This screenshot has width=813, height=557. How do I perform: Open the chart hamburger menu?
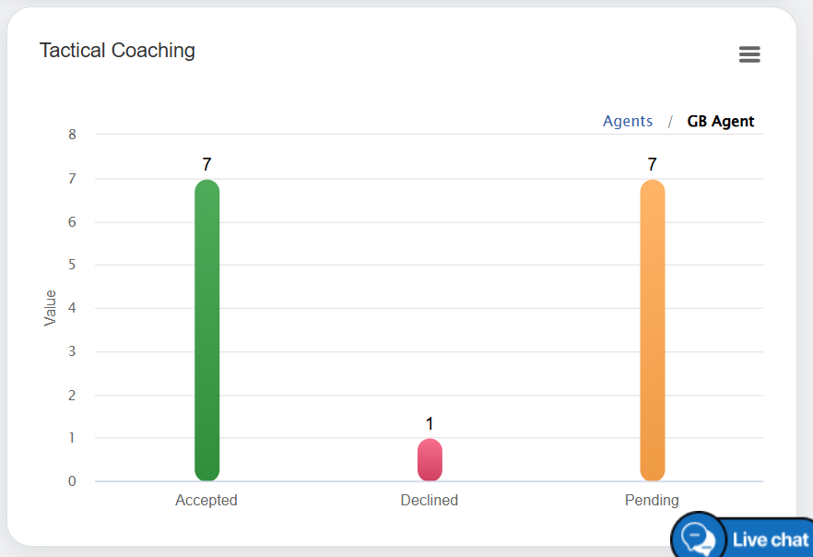(x=749, y=54)
